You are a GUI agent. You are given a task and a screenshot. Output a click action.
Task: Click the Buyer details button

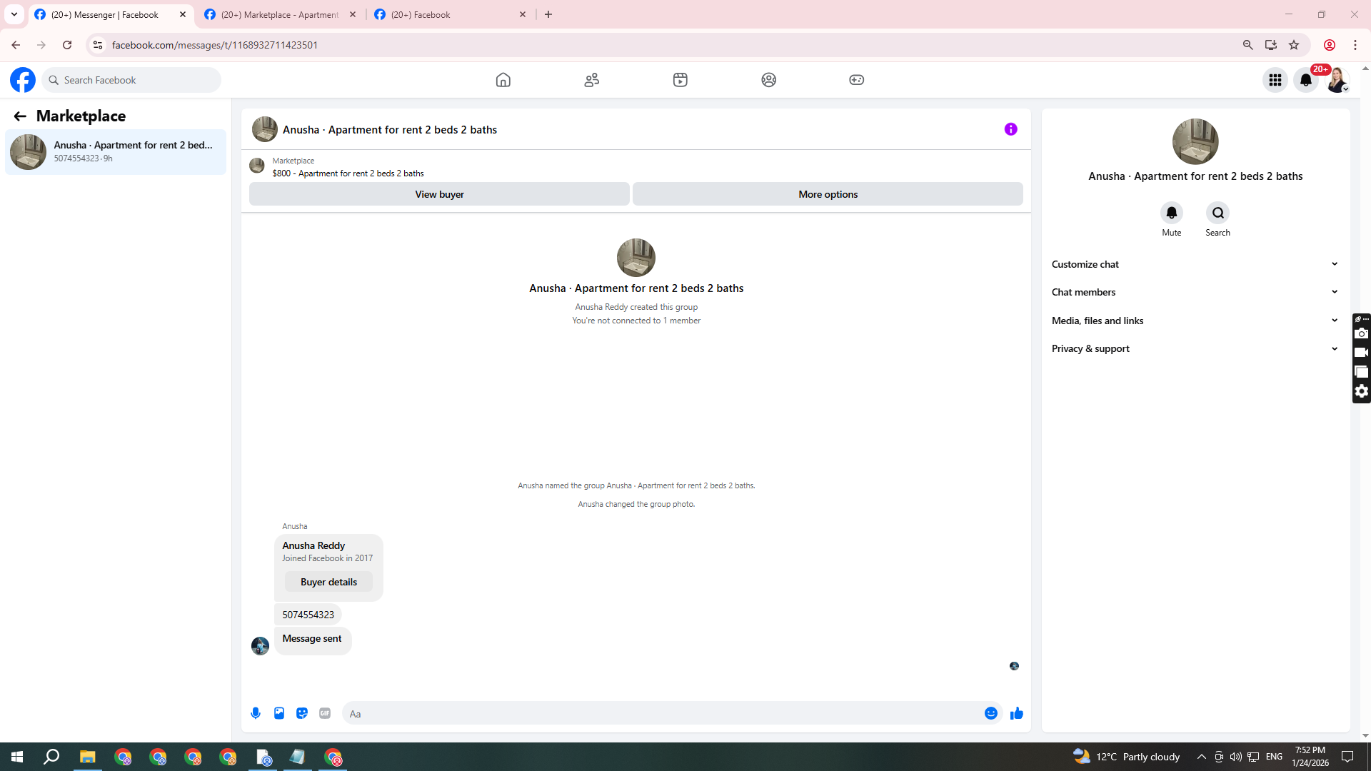(328, 582)
